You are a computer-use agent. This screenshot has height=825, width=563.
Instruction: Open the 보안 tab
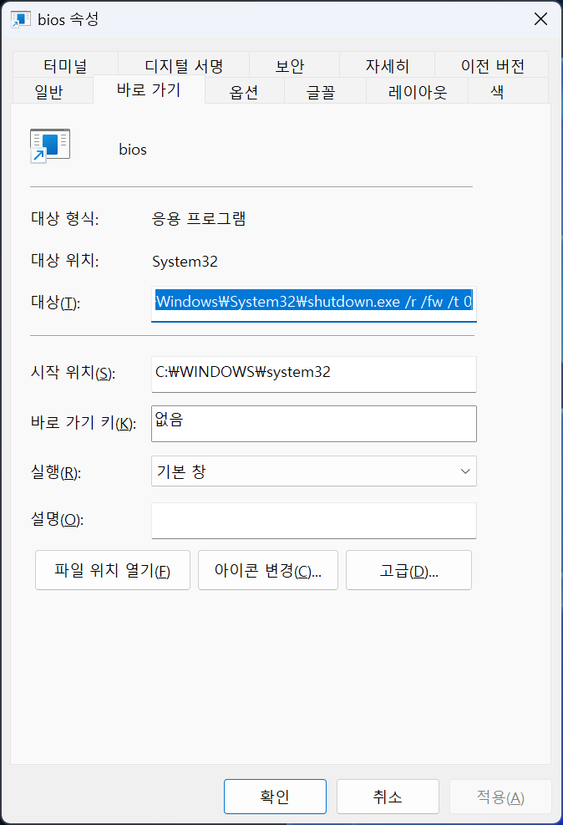290,66
